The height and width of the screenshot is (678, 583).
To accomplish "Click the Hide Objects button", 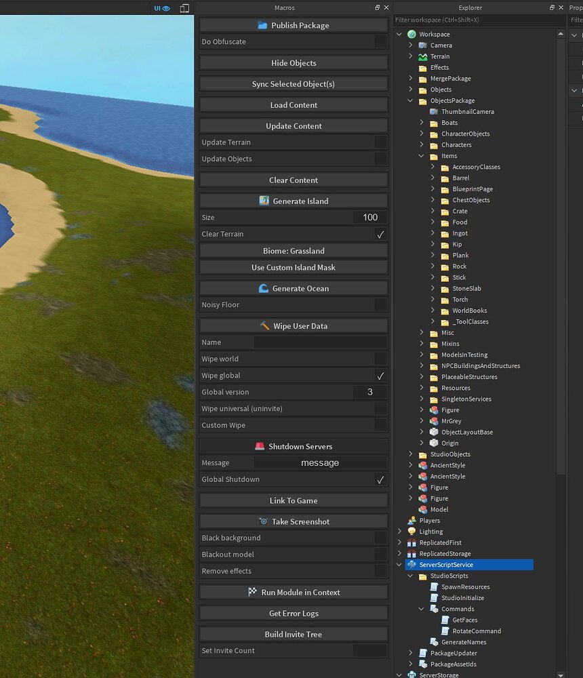I will coord(294,62).
